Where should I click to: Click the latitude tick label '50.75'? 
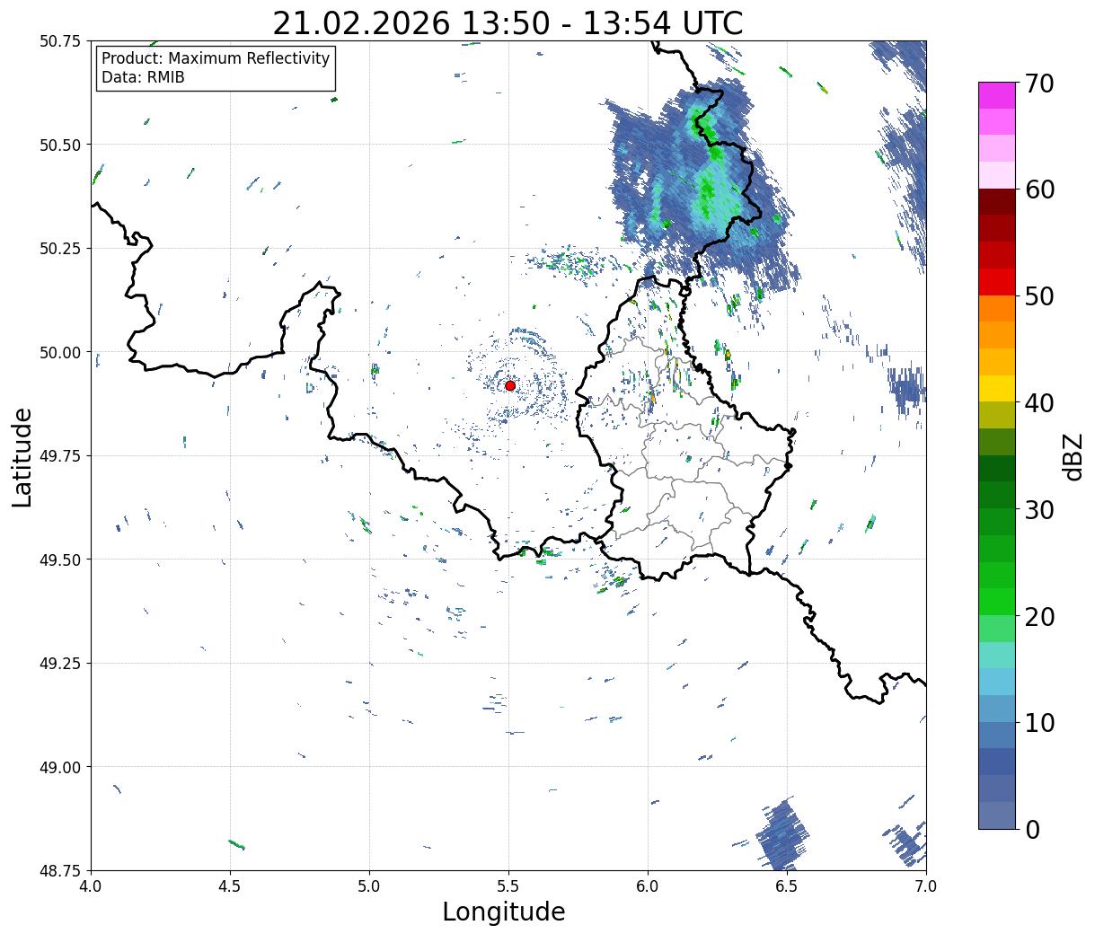60,41
